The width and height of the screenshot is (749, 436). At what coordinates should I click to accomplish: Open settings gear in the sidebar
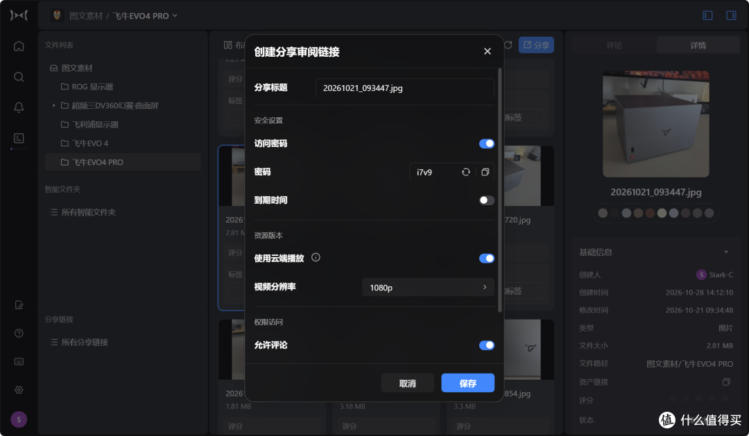(19, 390)
